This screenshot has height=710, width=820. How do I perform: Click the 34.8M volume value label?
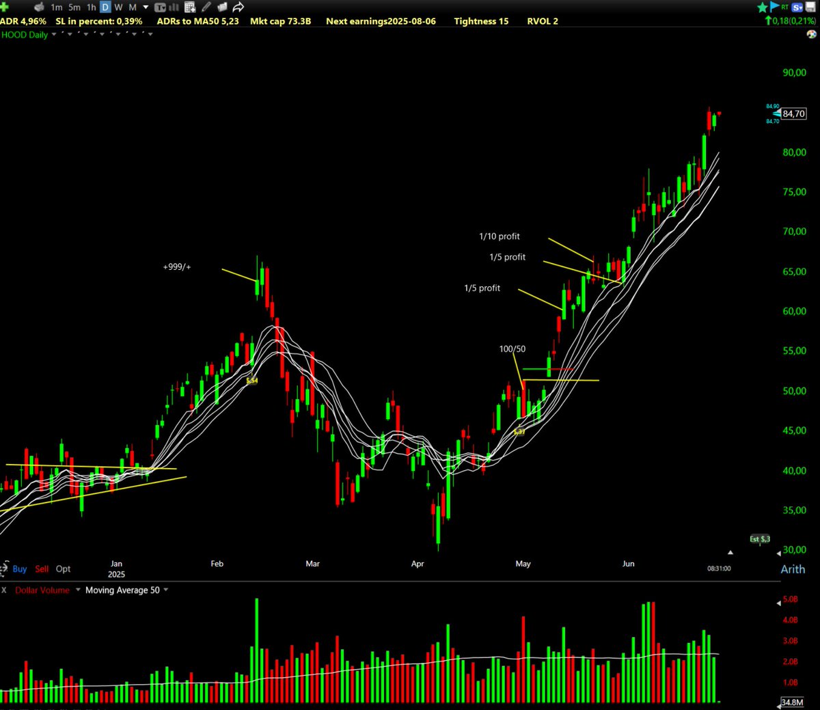(x=793, y=702)
